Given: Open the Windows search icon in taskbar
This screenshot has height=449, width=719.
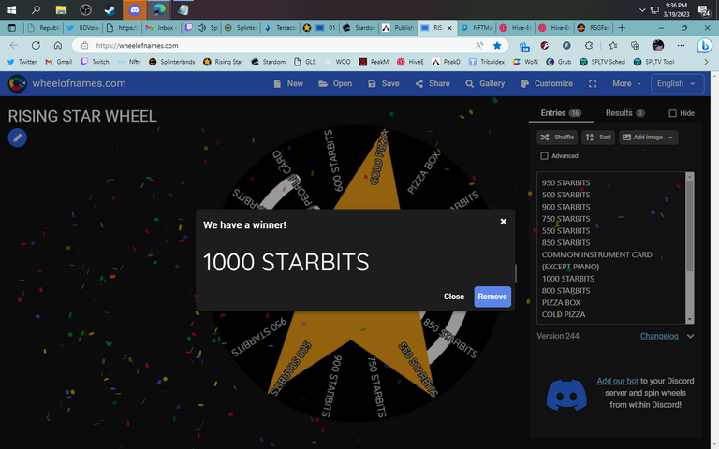Looking at the screenshot, I should (x=37, y=9).
